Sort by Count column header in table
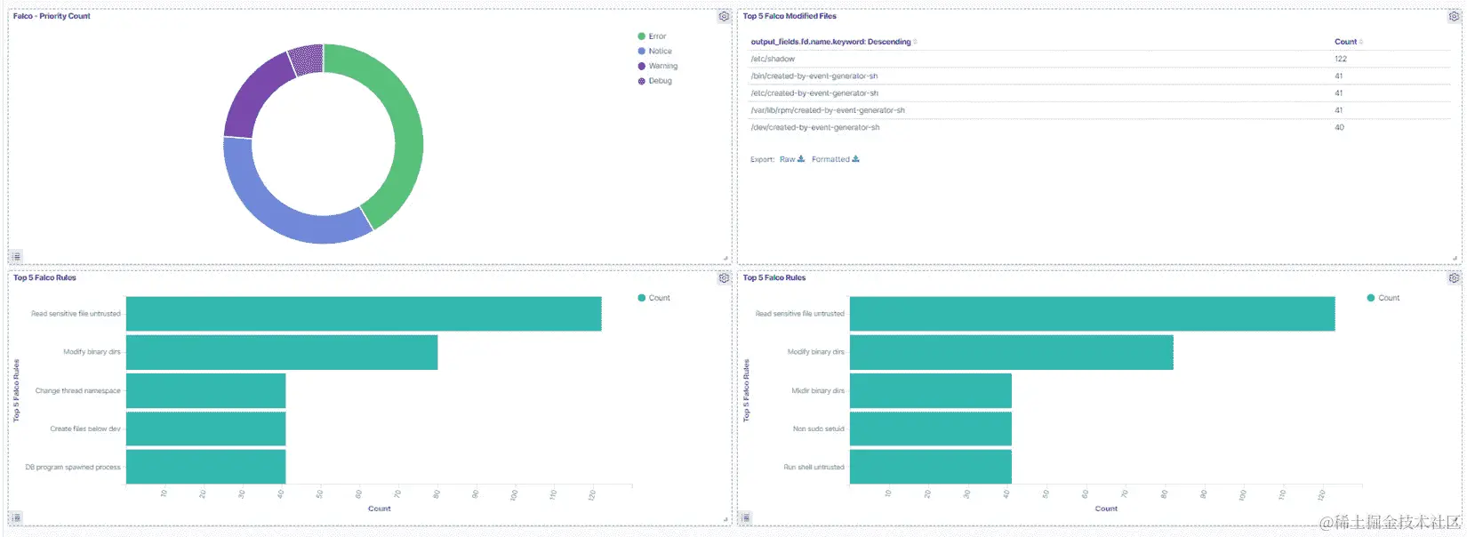 pos(1348,42)
